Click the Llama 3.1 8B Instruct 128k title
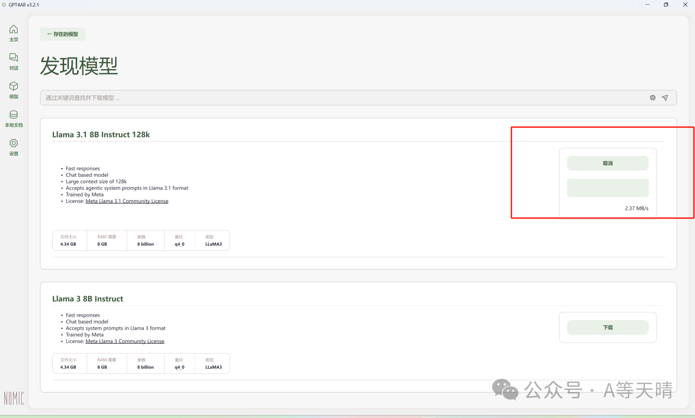This screenshot has width=695, height=418. click(101, 135)
